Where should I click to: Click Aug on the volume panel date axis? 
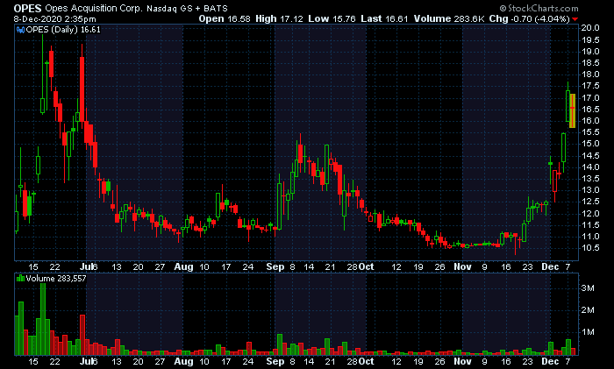click(183, 362)
